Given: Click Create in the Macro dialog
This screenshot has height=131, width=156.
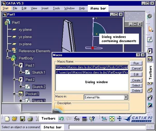Looking at the screenshot, I should click(x=136, y=80).
